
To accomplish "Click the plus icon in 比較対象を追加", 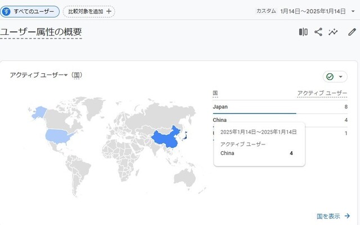I will (109, 11).
